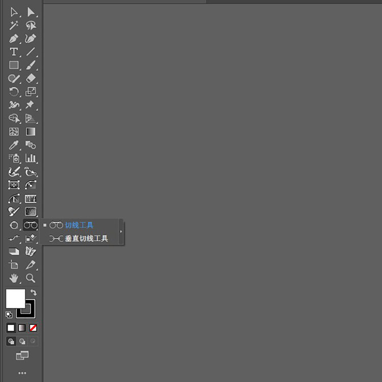
Task: Select the Rectangle tool
Action: tap(14, 65)
